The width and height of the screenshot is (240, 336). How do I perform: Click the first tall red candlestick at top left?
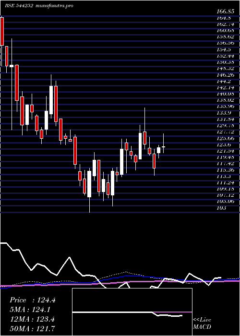point(2,32)
